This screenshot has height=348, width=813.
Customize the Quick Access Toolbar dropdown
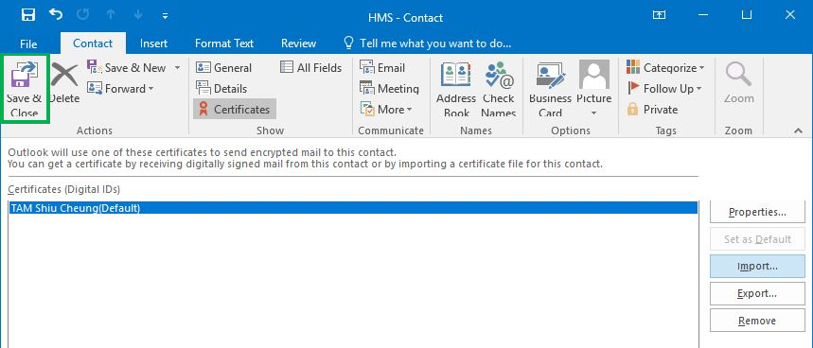165,15
